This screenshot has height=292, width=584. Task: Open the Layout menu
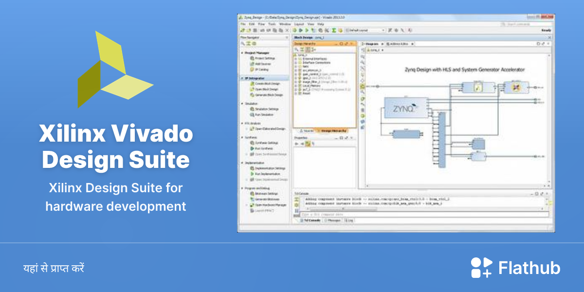coord(299,24)
